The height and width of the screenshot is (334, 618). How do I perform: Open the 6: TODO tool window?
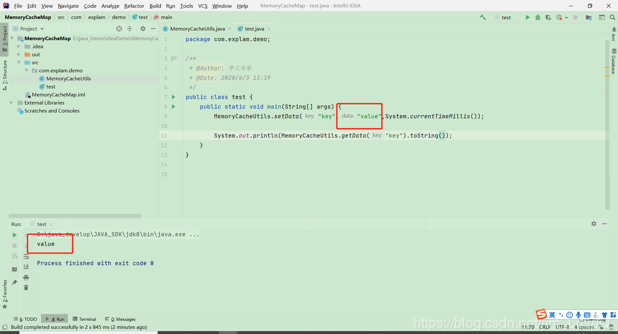coord(25,319)
